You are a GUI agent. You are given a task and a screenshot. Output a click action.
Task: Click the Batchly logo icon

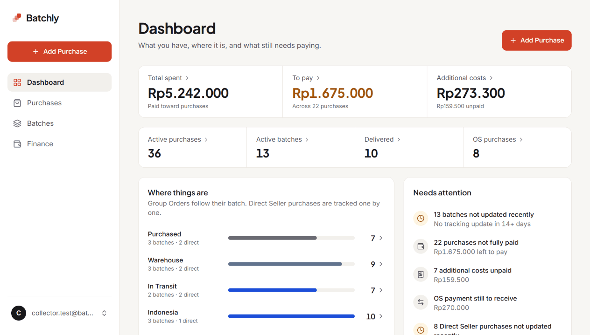(x=17, y=18)
